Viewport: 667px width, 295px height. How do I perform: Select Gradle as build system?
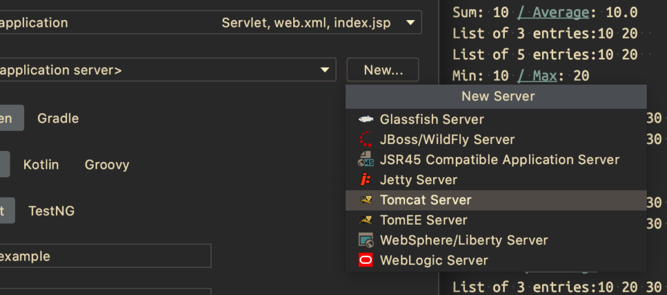(58, 119)
